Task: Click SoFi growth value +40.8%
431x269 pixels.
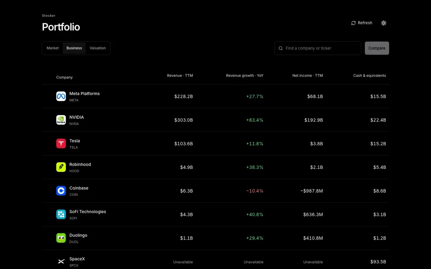Action: 255,214
